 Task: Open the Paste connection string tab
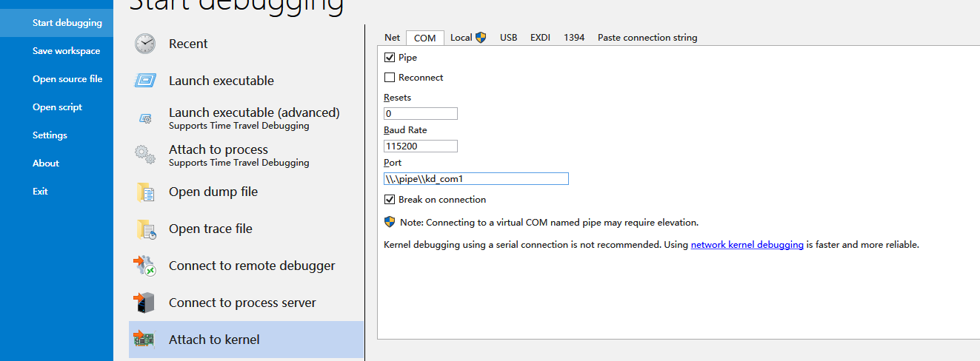click(x=647, y=38)
